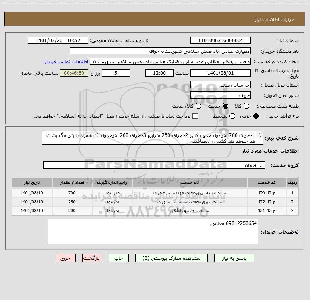Click the شرح کلی نیاز text area
The width and height of the screenshot is (310, 300).
click(153, 138)
